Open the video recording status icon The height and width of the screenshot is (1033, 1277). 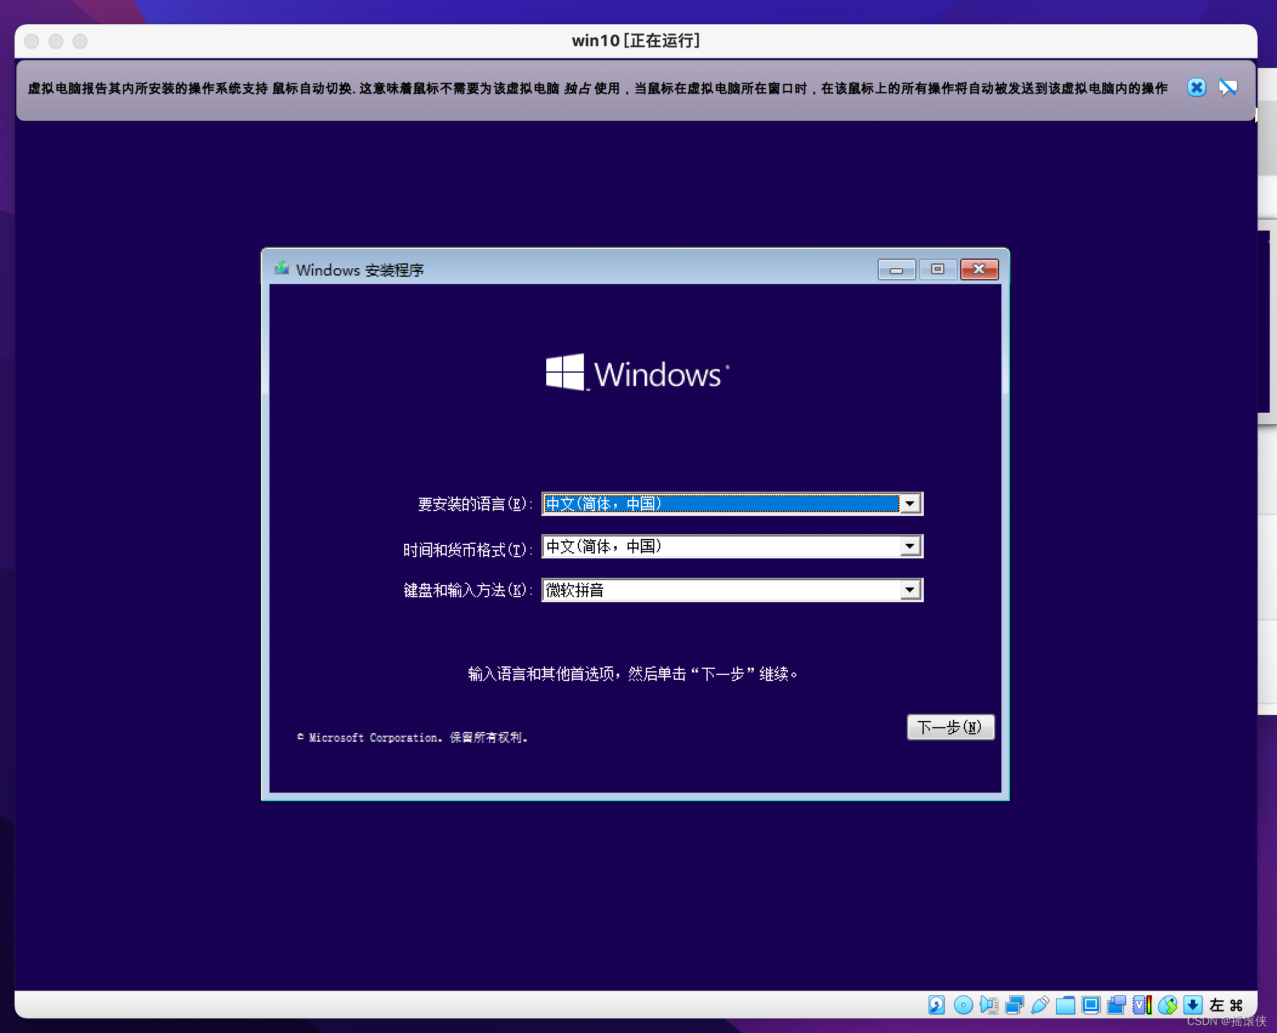(x=1116, y=1005)
